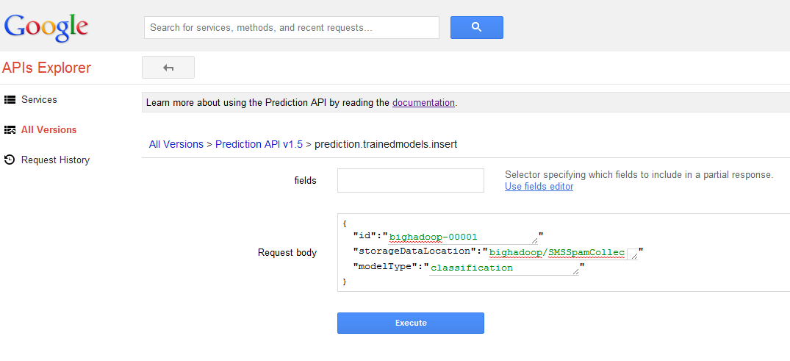Click into the fields input box
This screenshot has width=790, height=361.
(410, 181)
